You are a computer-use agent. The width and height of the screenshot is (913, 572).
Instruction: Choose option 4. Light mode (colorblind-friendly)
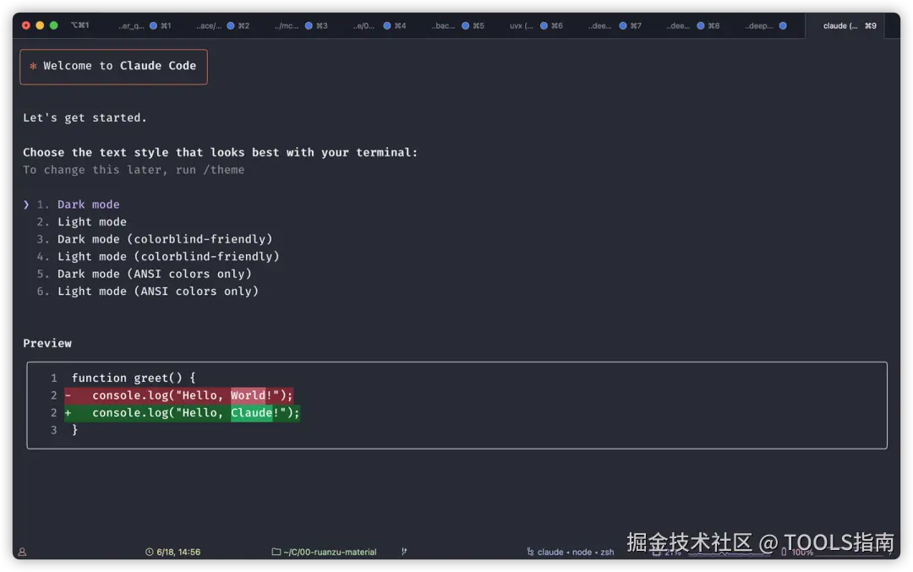click(158, 257)
